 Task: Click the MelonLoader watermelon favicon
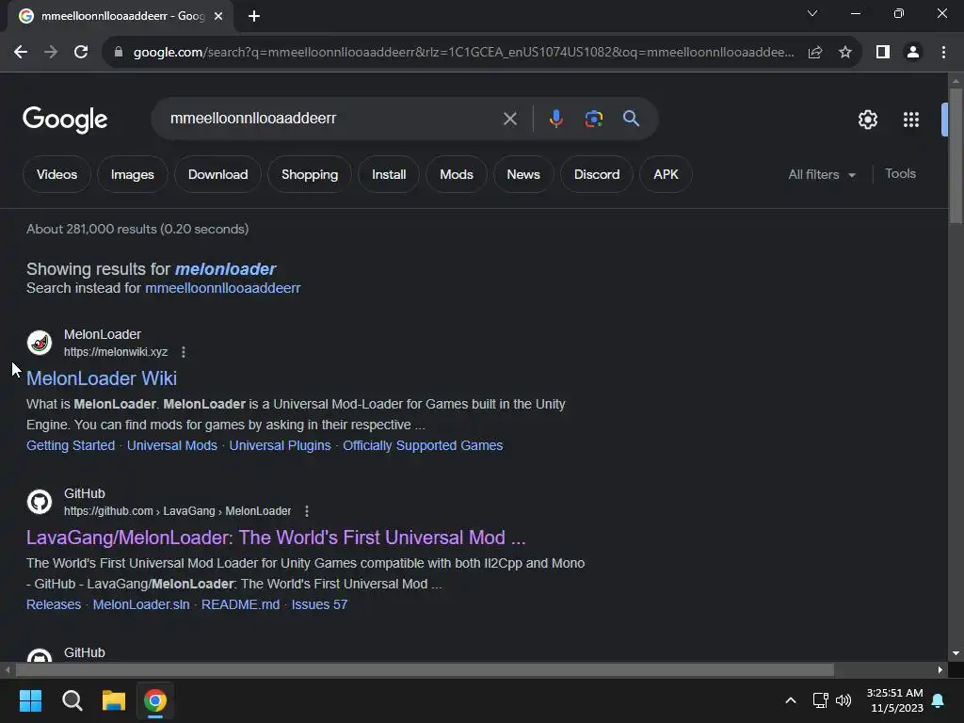(40, 343)
